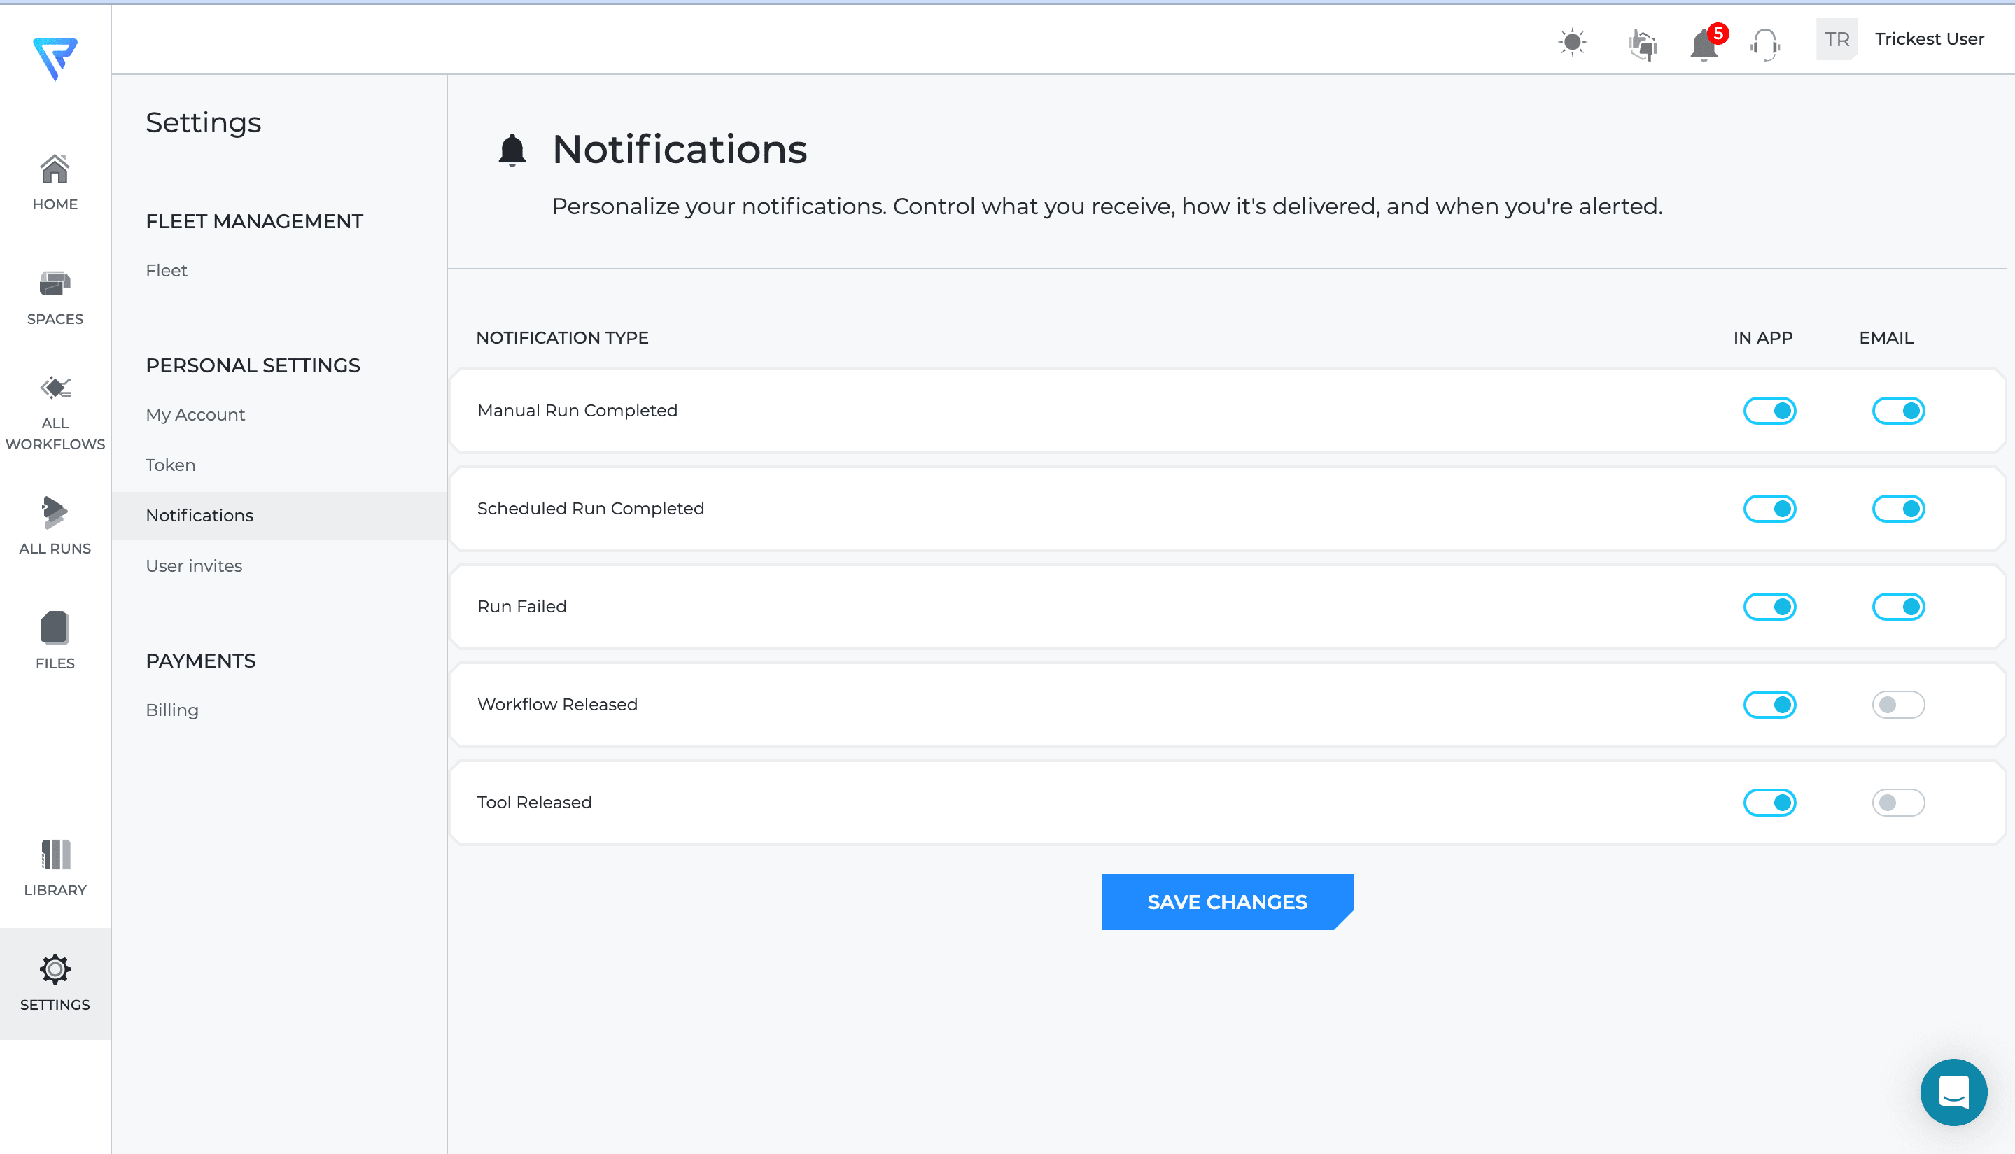Screen dimensions: 2015x1154
Task: Click the Run Failed label
Action: coord(521,607)
